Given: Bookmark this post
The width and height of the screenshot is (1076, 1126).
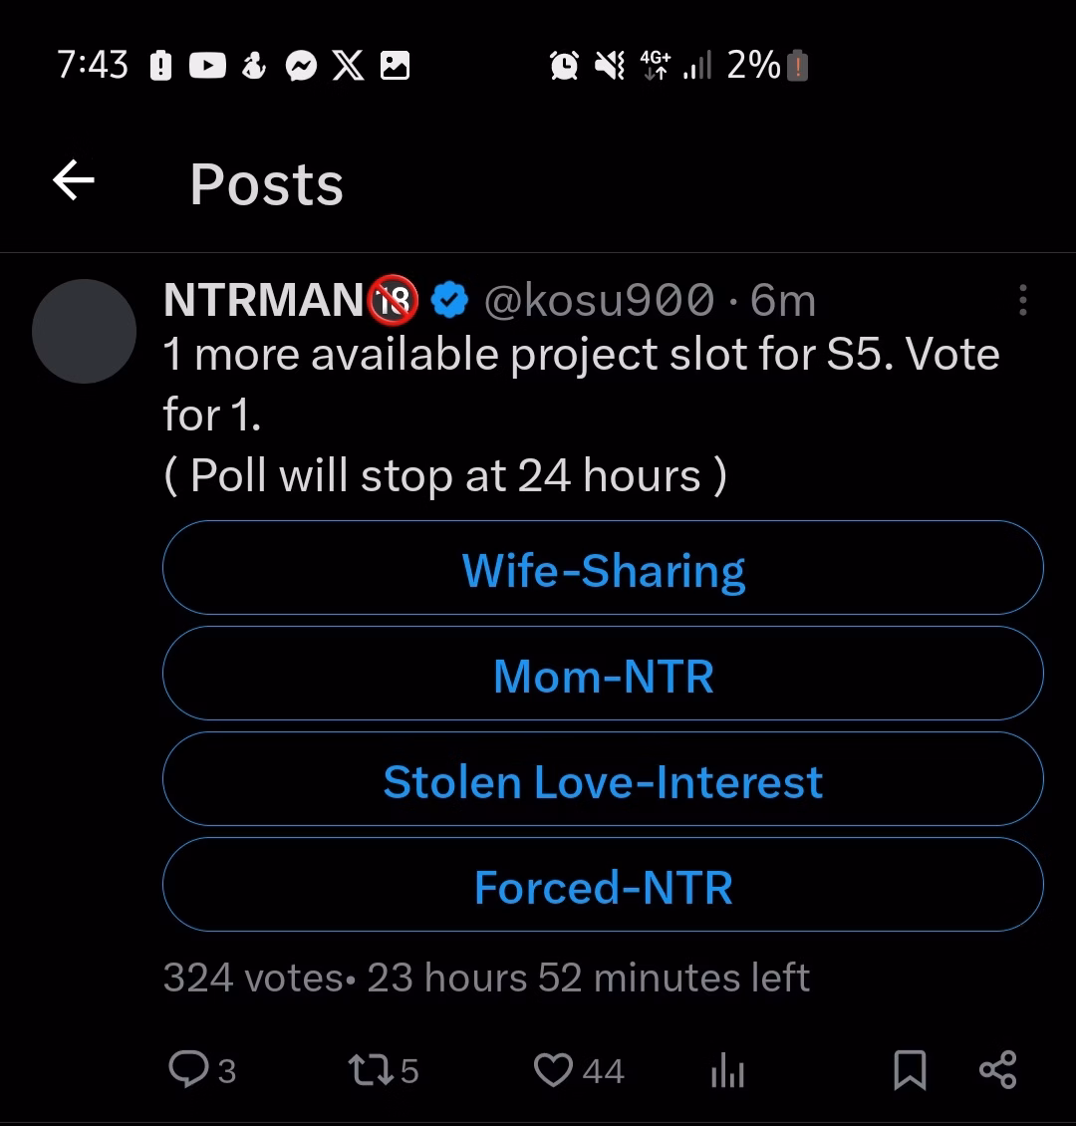Looking at the screenshot, I should [910, 1071].
